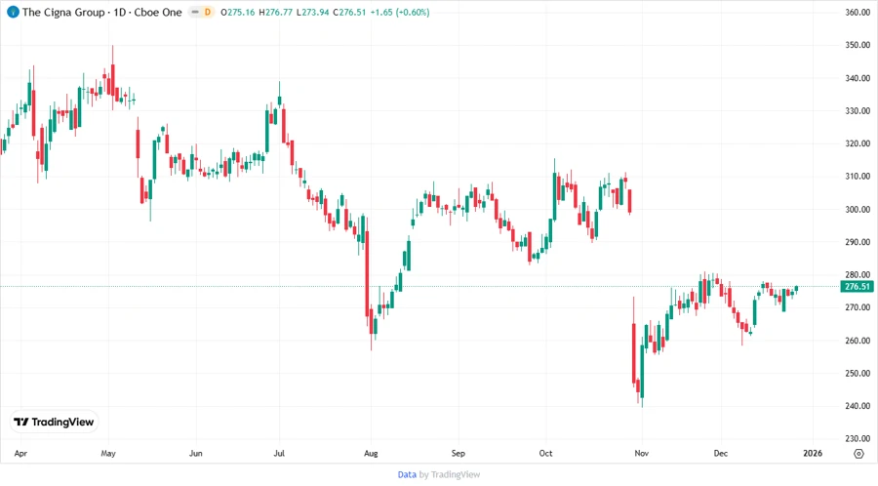The height and width of the screenshot is (486, 878).
Task: Click the high value H276.77
Action: (275, 13)
